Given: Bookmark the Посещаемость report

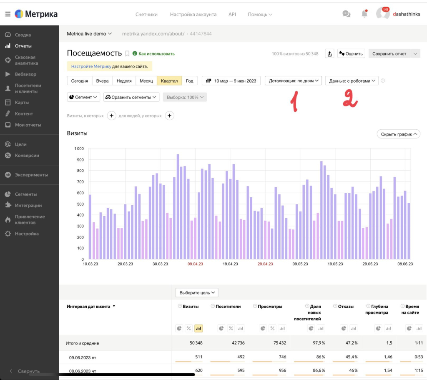Looking at the screenshot, I should click(127, 53).
